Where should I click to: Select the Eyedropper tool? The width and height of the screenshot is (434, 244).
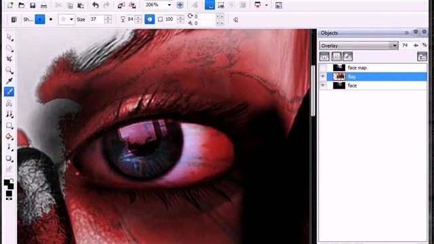(x=9, y=81)
